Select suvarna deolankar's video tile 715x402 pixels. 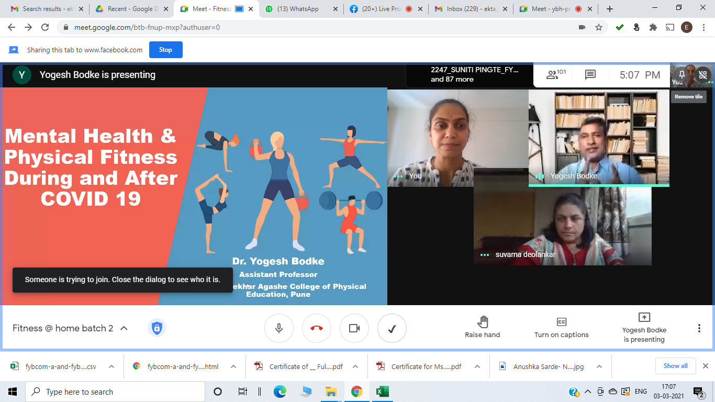coord(562,225)
